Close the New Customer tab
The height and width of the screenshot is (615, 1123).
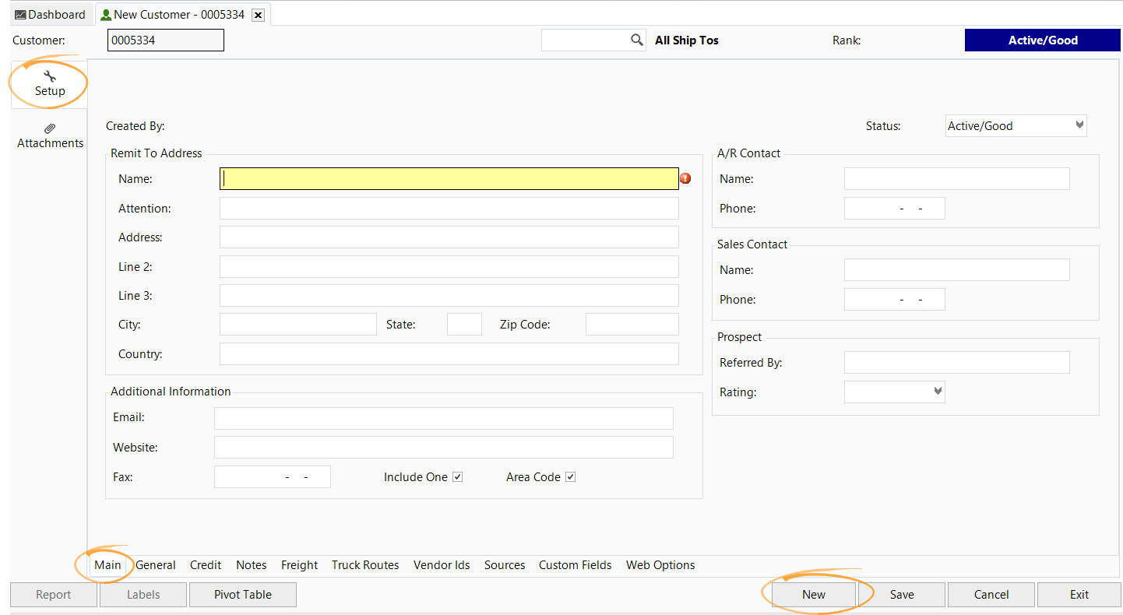[259, 15]
